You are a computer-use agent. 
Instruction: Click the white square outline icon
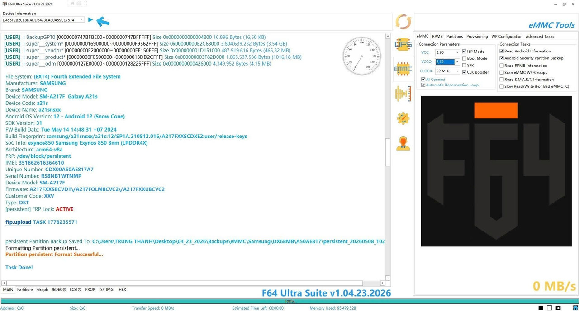549,308
